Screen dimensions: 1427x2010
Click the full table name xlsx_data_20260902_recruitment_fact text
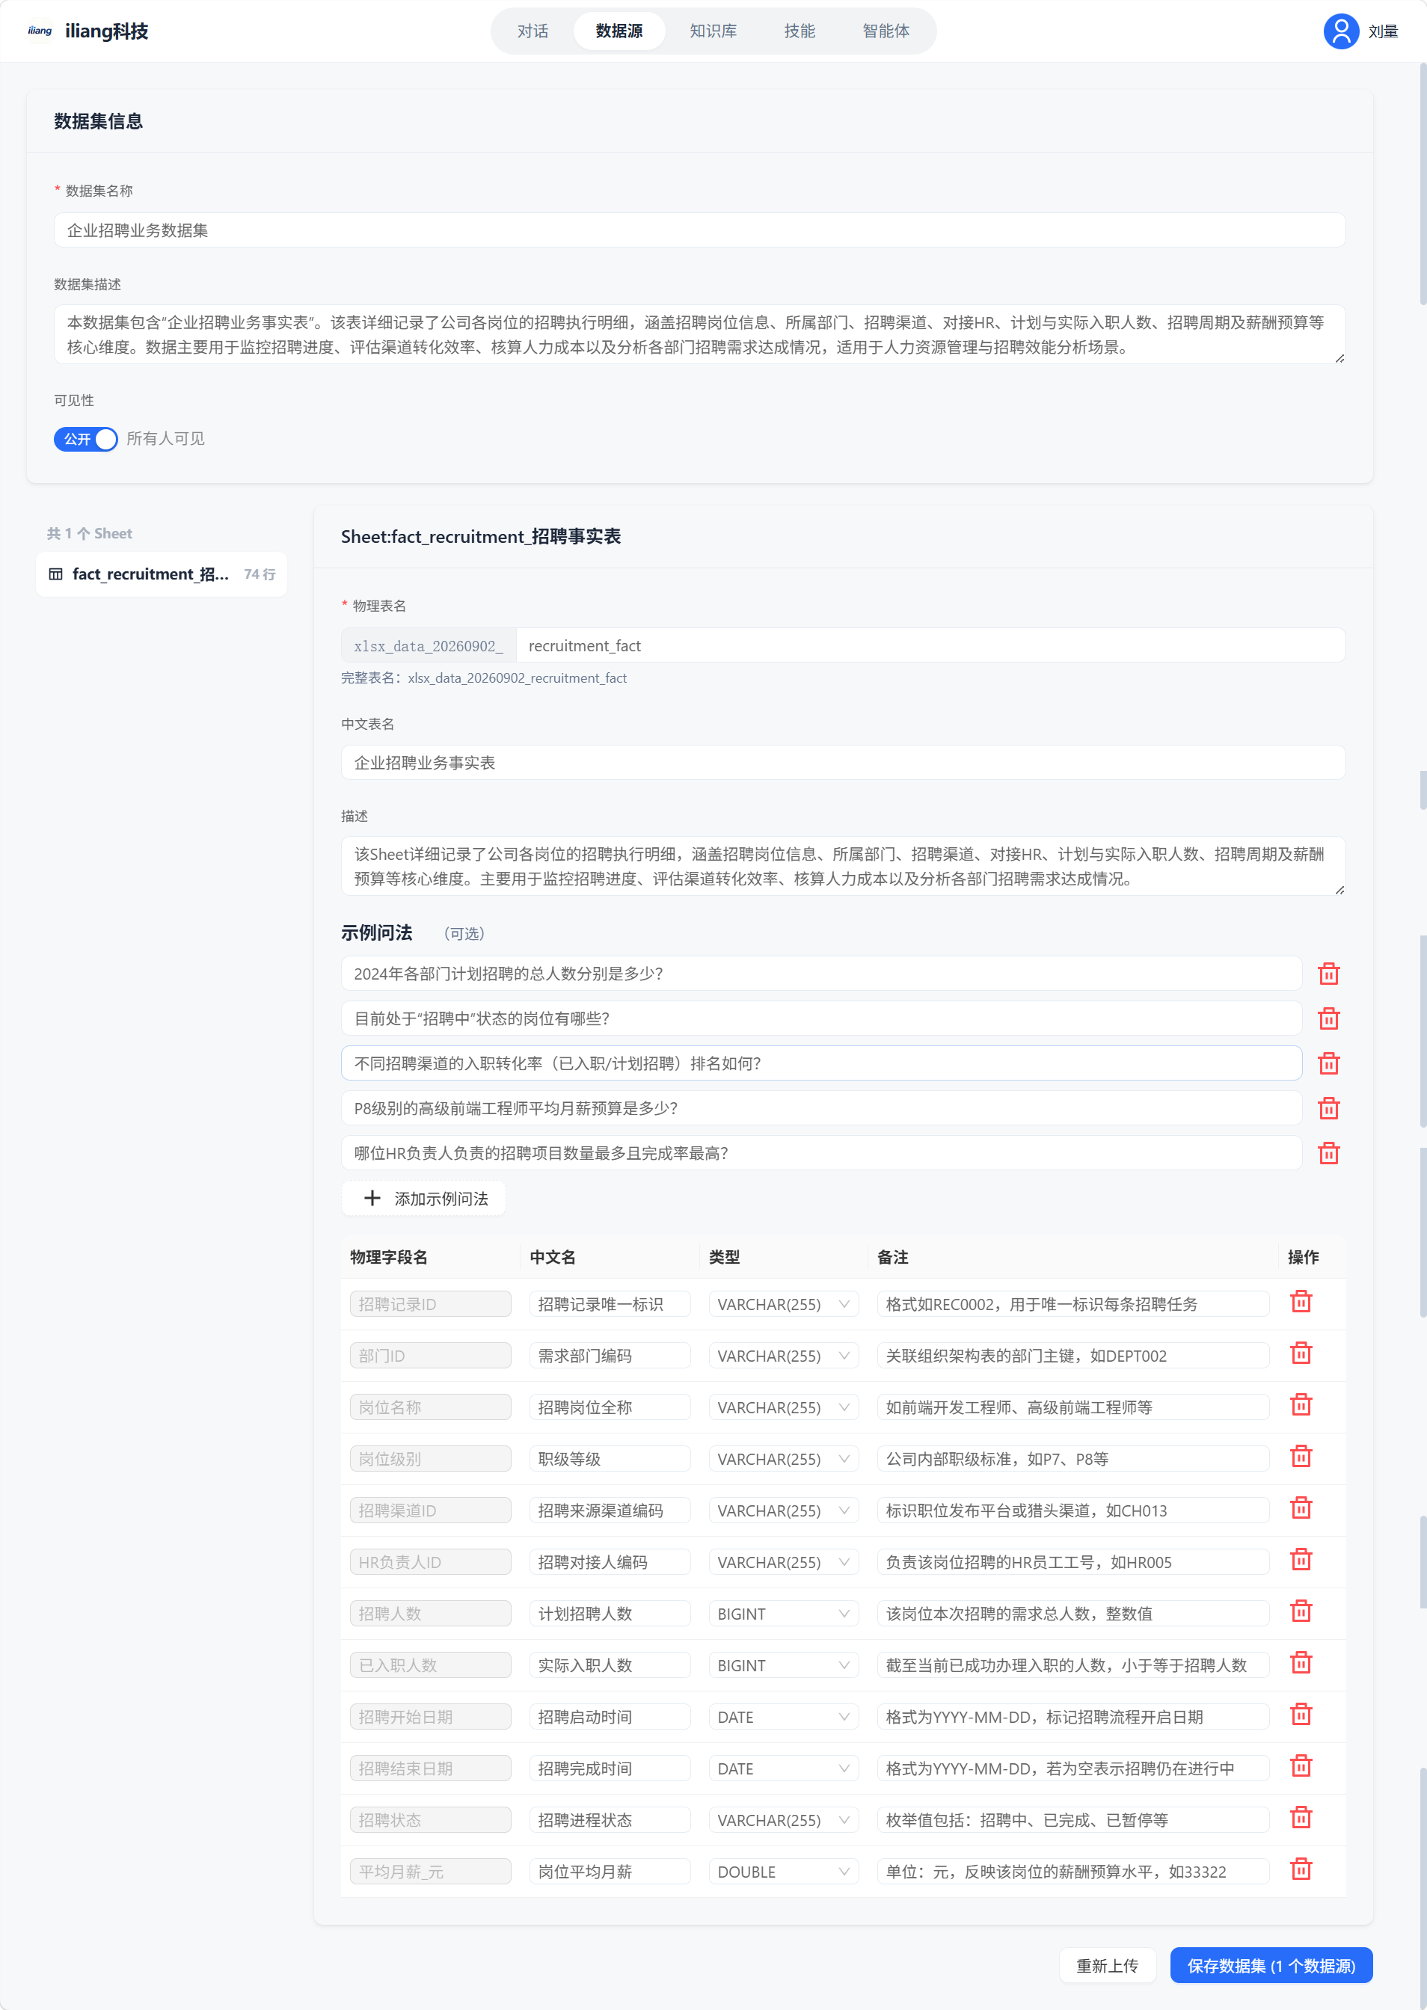pyautogui.click(x=517, y=678)
